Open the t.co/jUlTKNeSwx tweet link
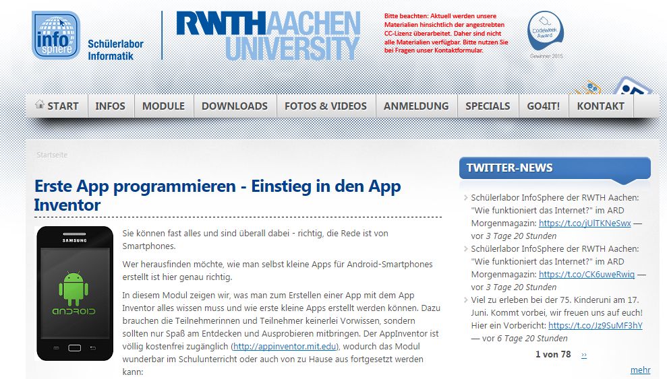 [585, 223]
